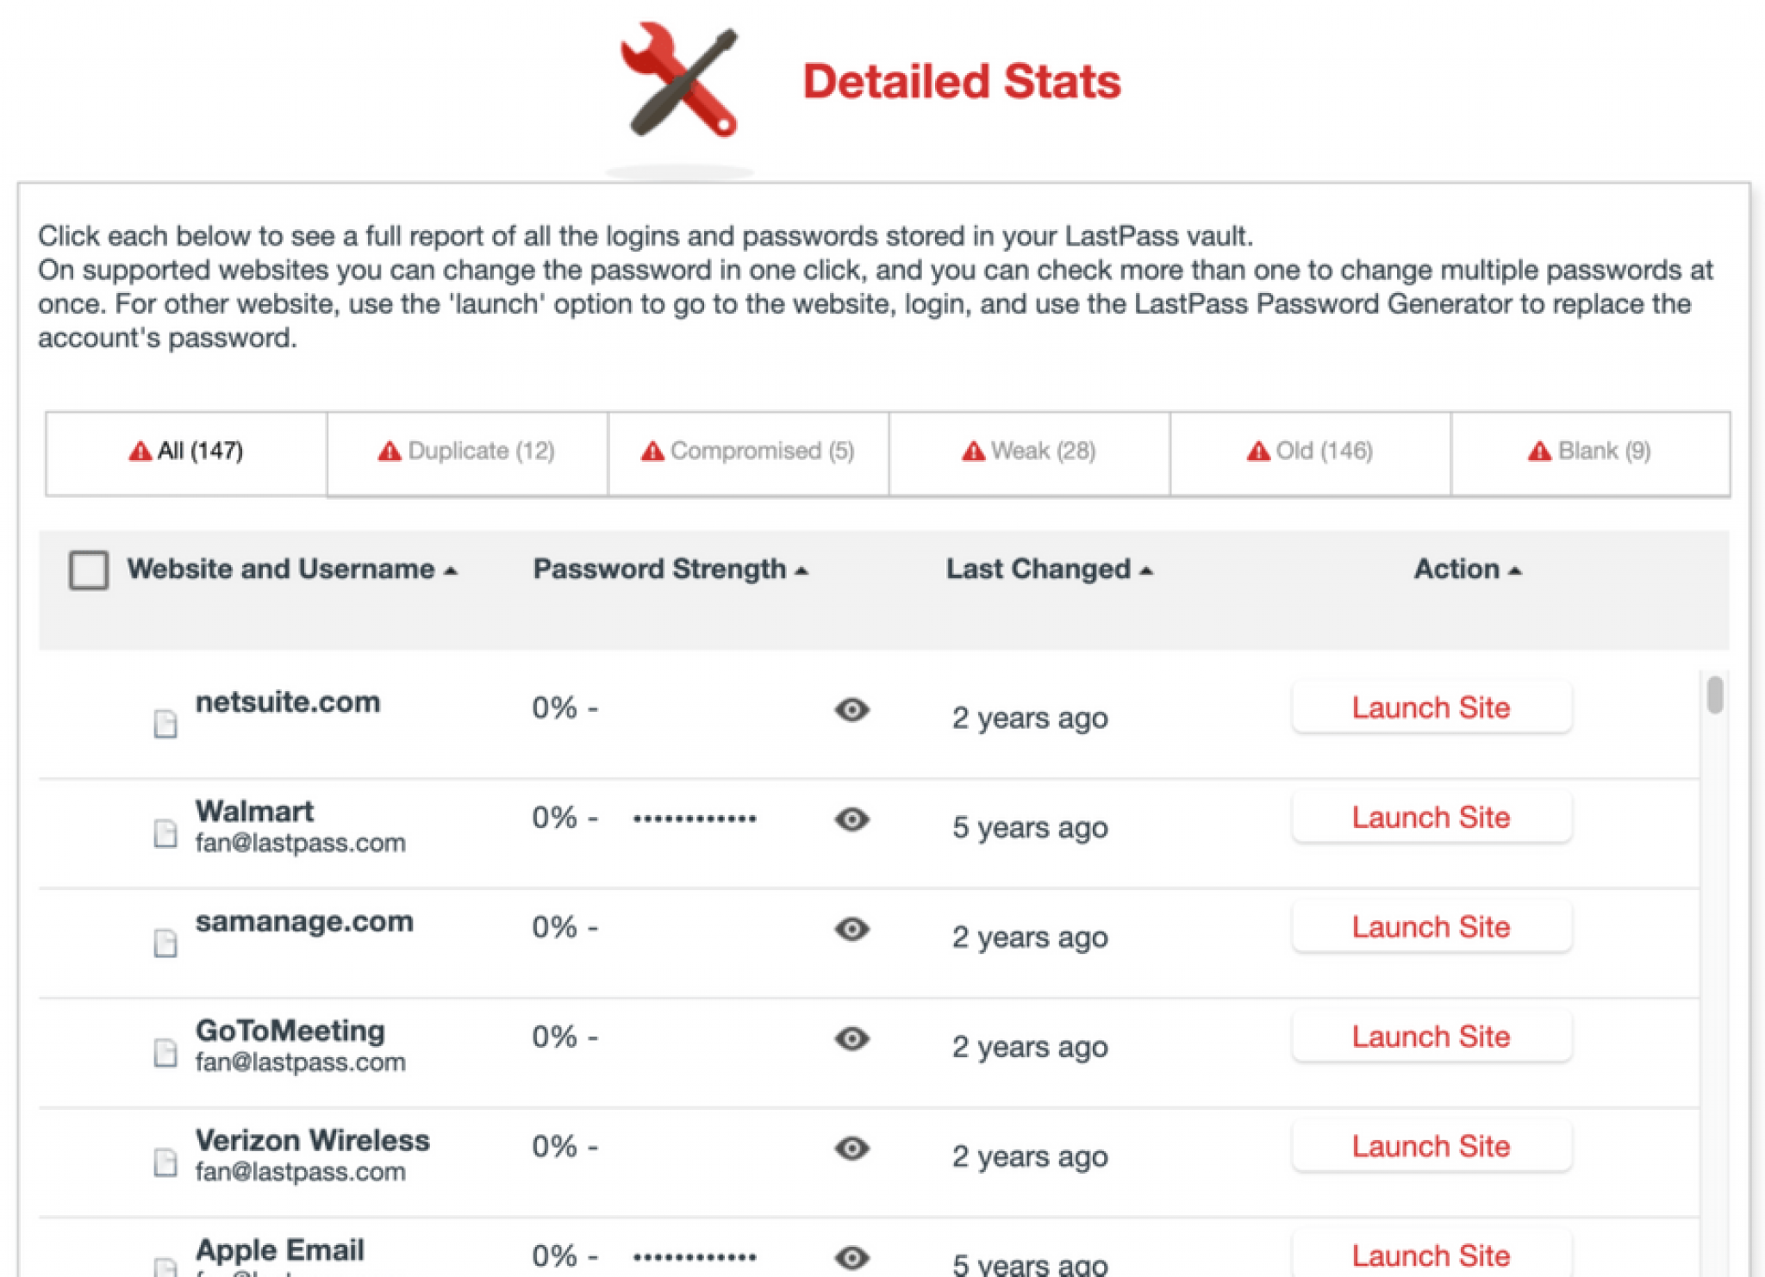The width and height of the screenshot is (1765, 1277).
Task: Launch the netsuite.com website
Action: [1431, 707]
